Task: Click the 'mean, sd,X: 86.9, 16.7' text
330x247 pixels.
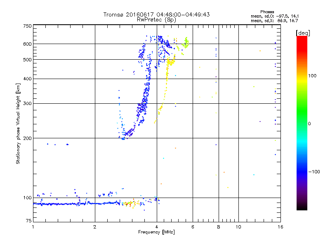Action: tap(274, 21)
